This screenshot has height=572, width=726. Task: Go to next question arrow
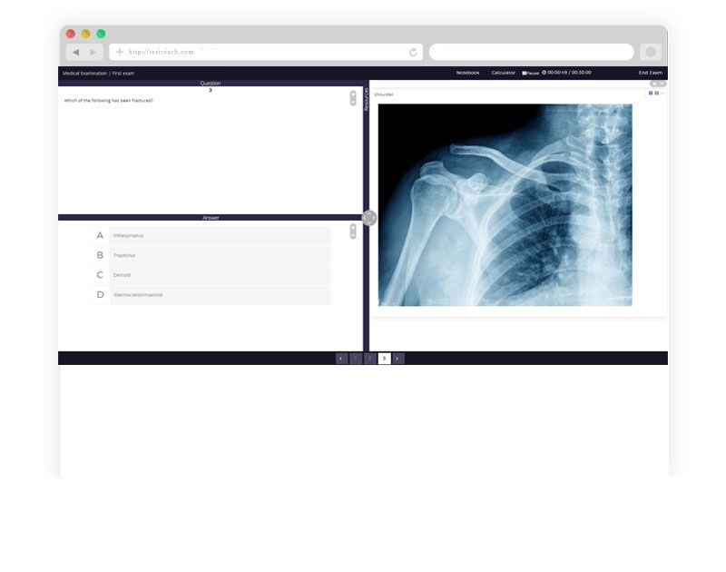point(397,359)
